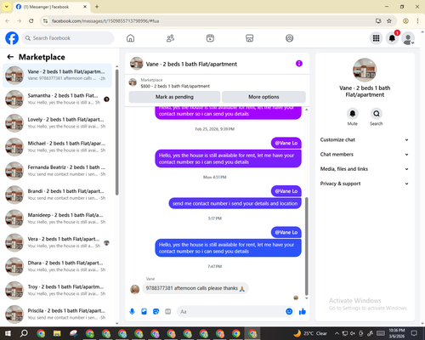The image size is (425, 340).
Task: Open the Marketplace storefront icon
Action: click(250, 38)
